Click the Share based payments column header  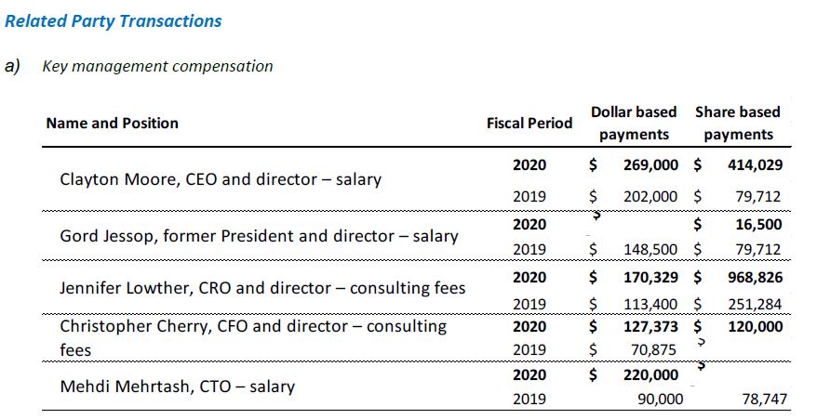tap(738, 123)
